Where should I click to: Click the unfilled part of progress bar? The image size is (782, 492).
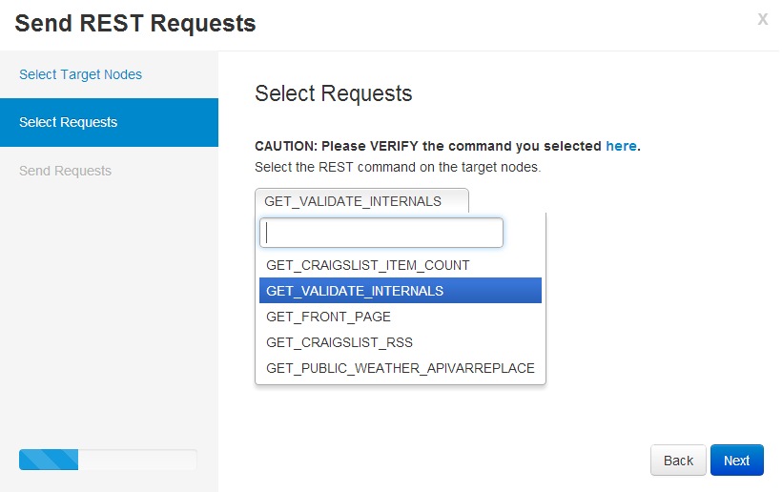coord(137,459)
